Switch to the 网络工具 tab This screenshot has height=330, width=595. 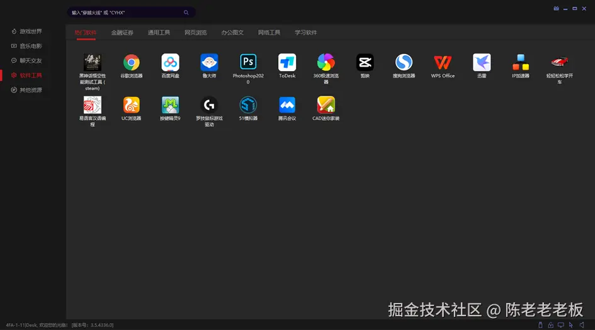[x=269, y=33]
